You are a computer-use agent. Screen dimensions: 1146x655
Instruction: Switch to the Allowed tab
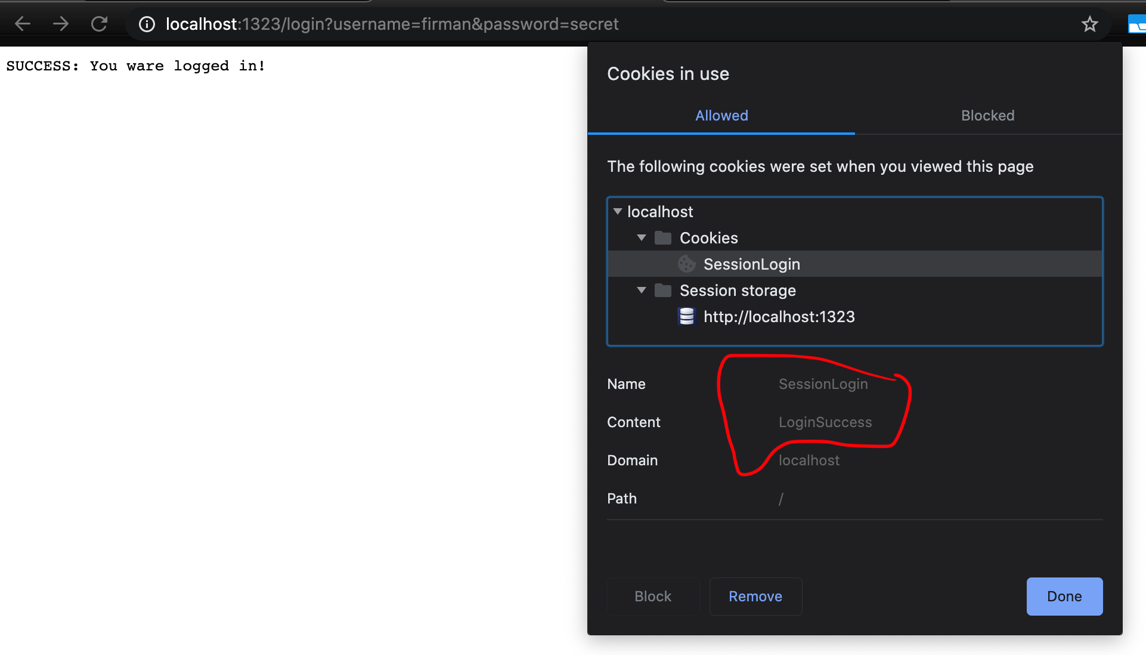[721, 116]
